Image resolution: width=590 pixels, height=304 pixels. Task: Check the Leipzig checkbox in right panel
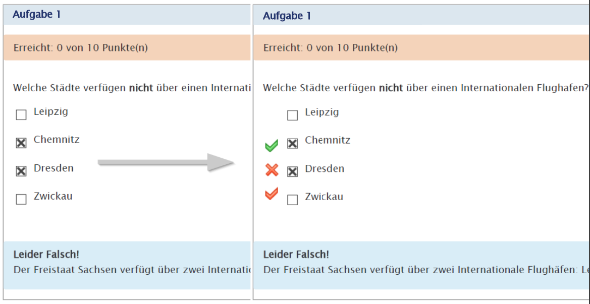292,115
